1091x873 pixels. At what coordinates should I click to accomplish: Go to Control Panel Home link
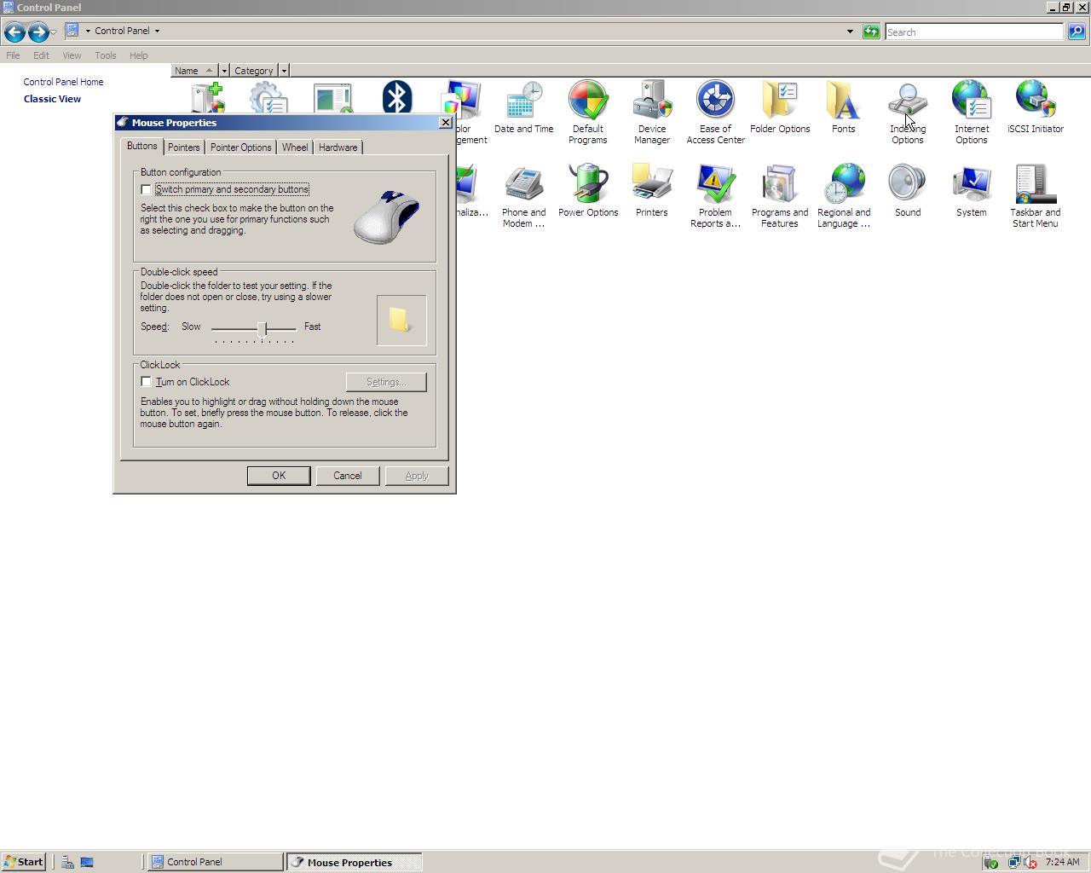tap(63, 82)
